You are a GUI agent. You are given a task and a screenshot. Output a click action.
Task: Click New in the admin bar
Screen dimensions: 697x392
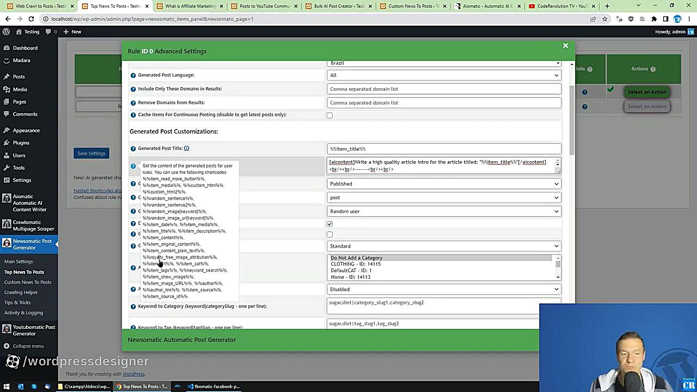72,32
